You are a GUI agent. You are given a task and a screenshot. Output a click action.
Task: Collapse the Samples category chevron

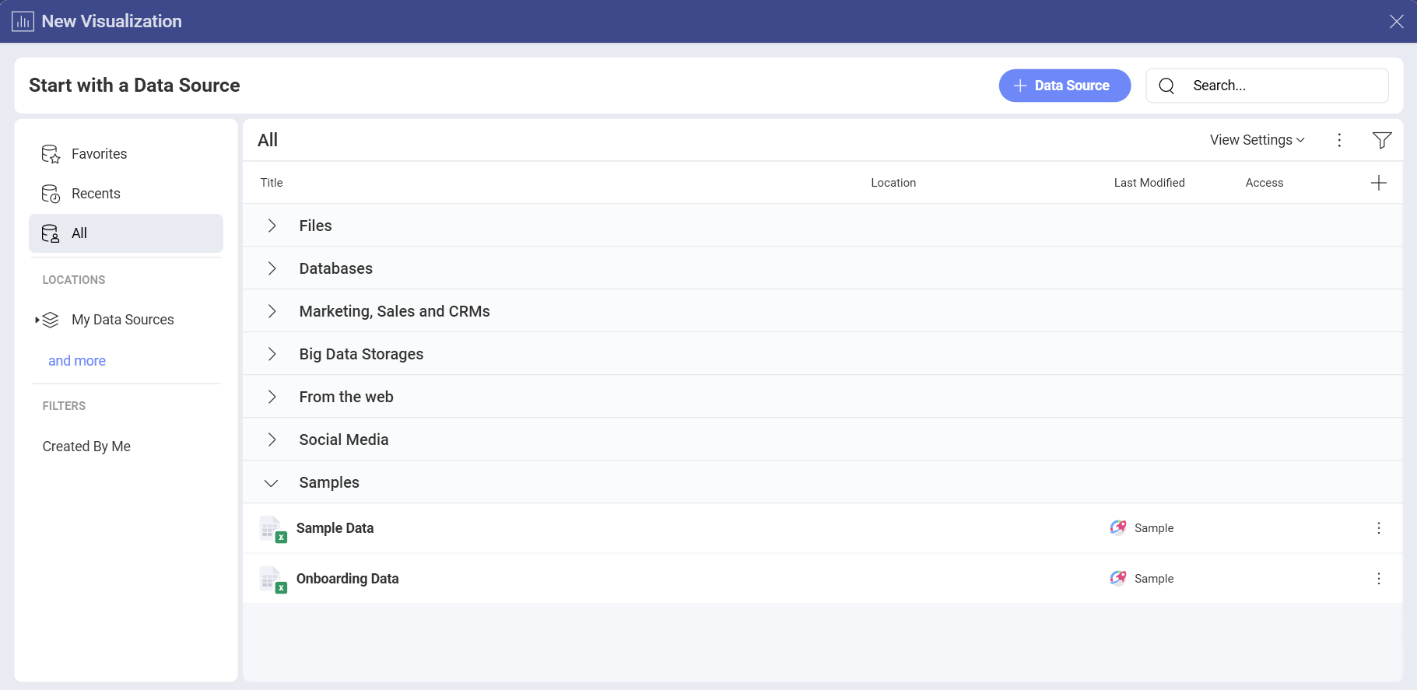(x=272, y=483)
